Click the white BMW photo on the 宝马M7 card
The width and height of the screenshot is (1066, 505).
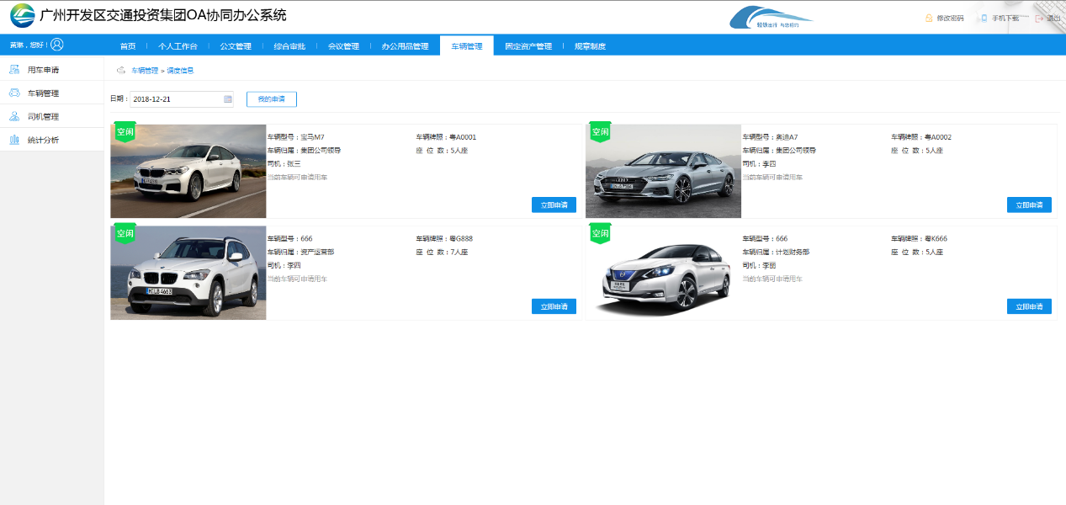click(x=188, y=171)
